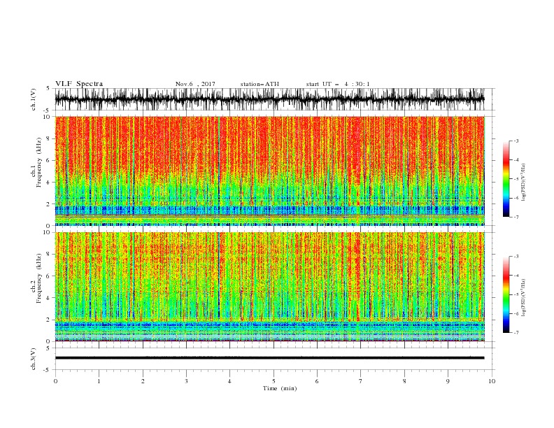This screenshot has height=428, width=554.
Task: Click inside the ch.1 spectrogram panel
Action: point(269,171)
